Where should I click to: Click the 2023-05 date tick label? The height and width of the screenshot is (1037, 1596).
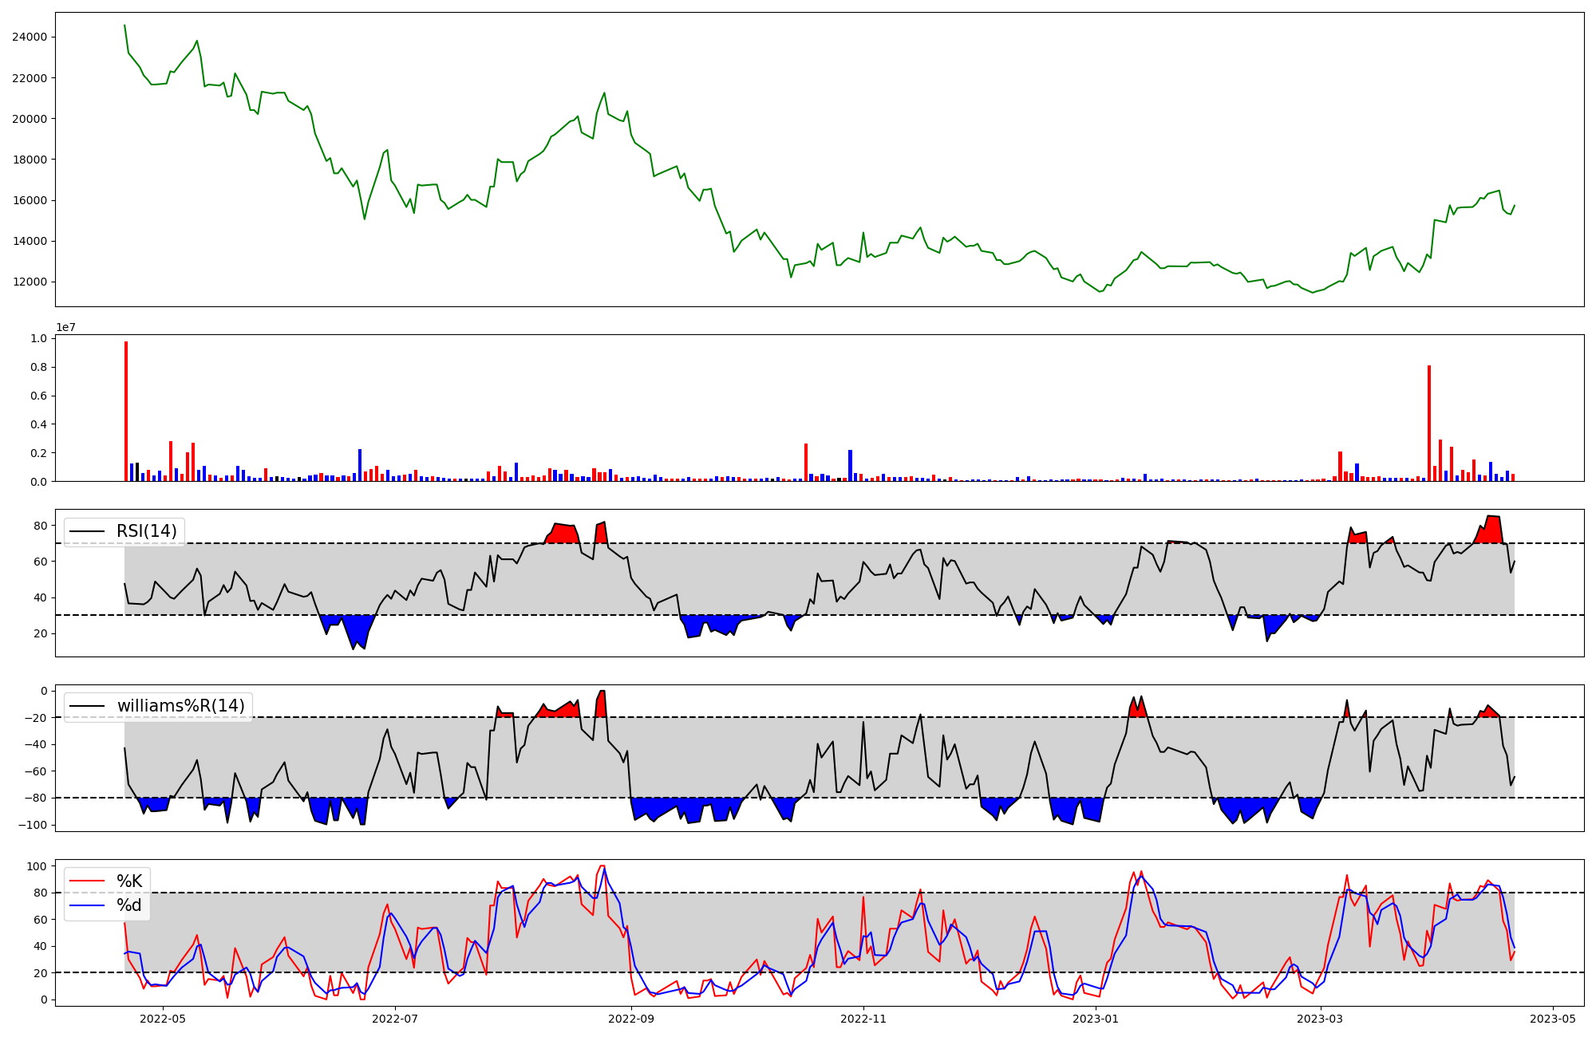(1553, 1019)
